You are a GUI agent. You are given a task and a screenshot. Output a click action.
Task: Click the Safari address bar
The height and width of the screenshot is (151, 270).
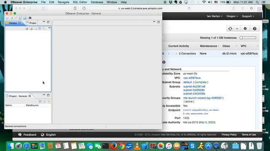click(x=140, y=8)
